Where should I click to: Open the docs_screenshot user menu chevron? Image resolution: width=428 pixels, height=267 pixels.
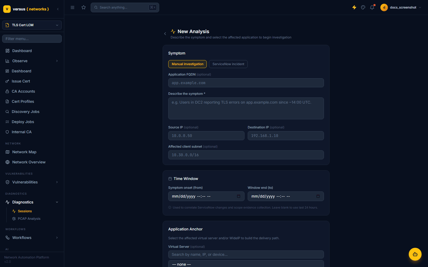420,7
